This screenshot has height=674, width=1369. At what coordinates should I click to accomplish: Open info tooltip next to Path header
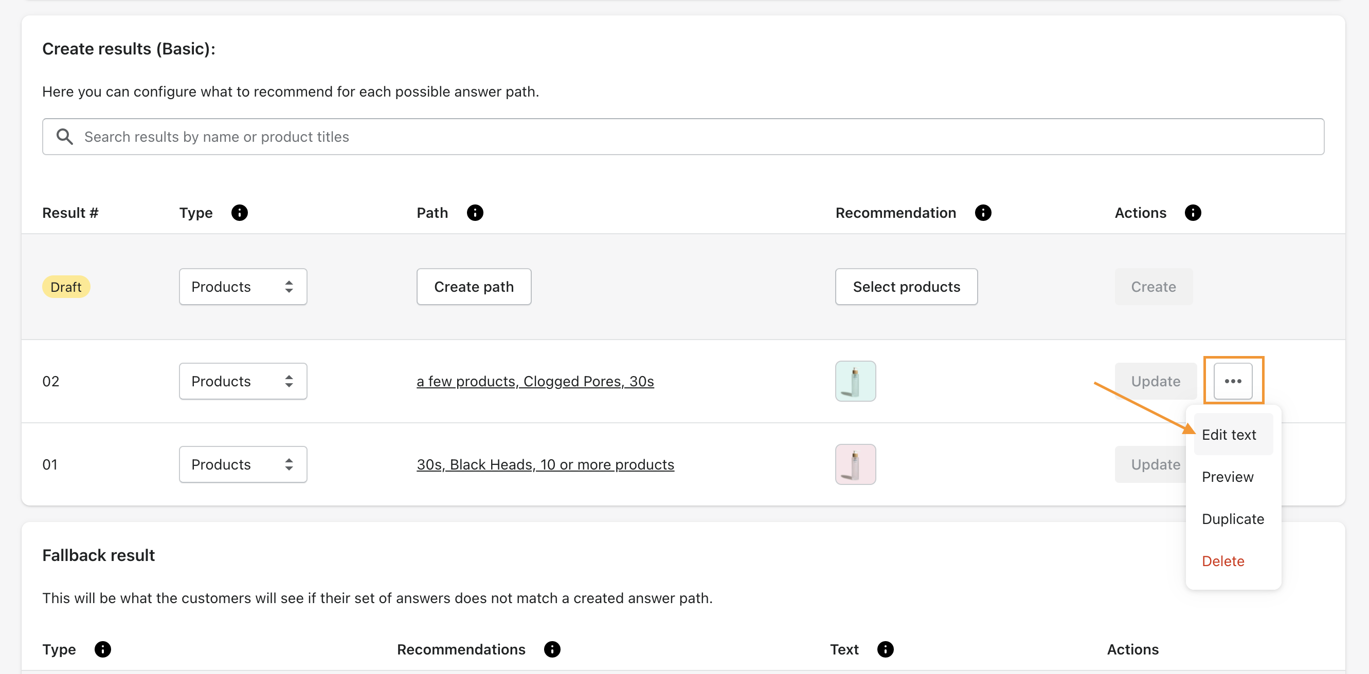click(x=475, y=213)
